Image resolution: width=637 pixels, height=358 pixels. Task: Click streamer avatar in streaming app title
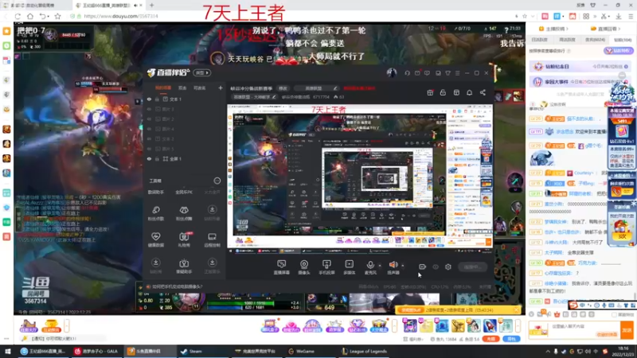[x=392, y=73]
